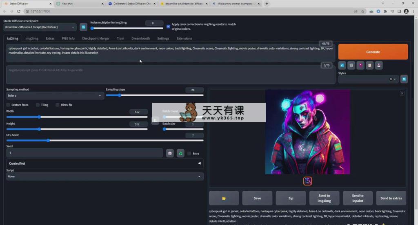Click the clipboard apply-style icon

tap(369, 65)
